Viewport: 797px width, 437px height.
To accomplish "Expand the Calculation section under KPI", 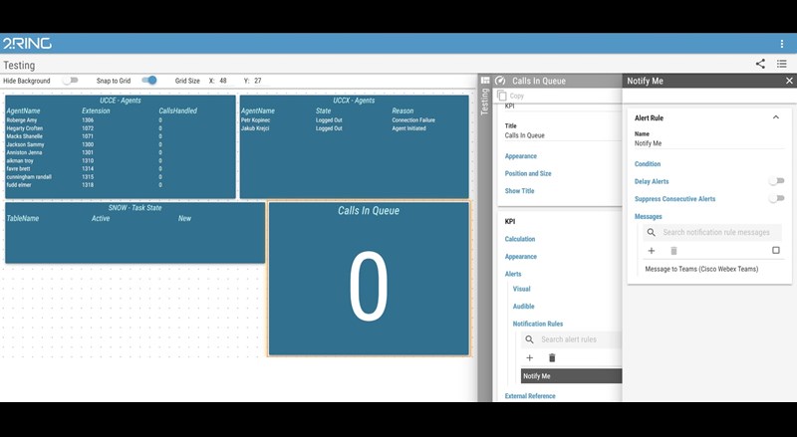I will (x=520, y=239).
